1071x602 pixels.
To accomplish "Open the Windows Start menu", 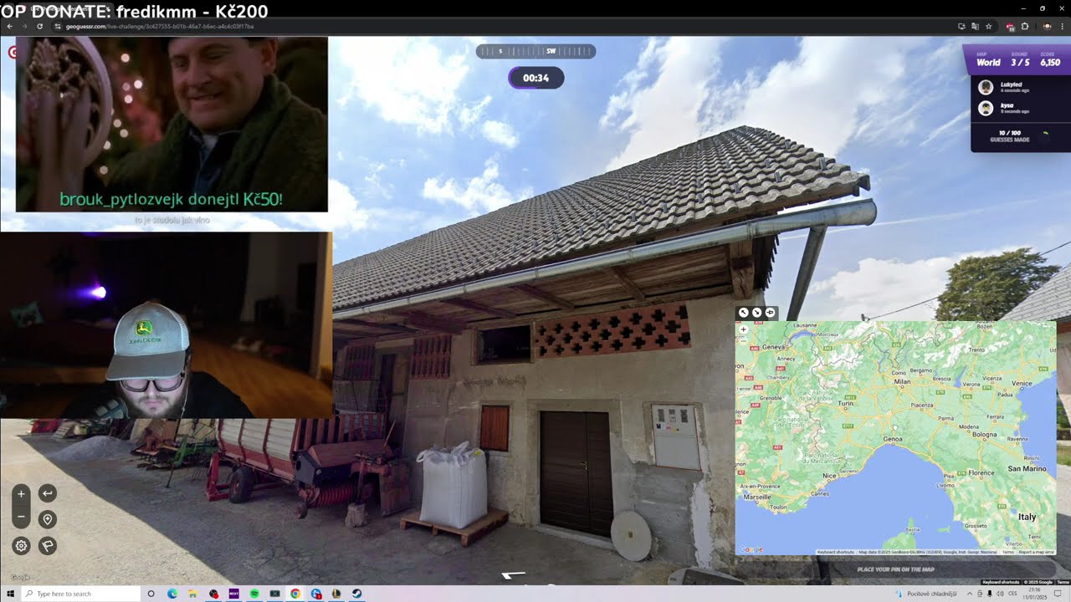I will 9,594.
